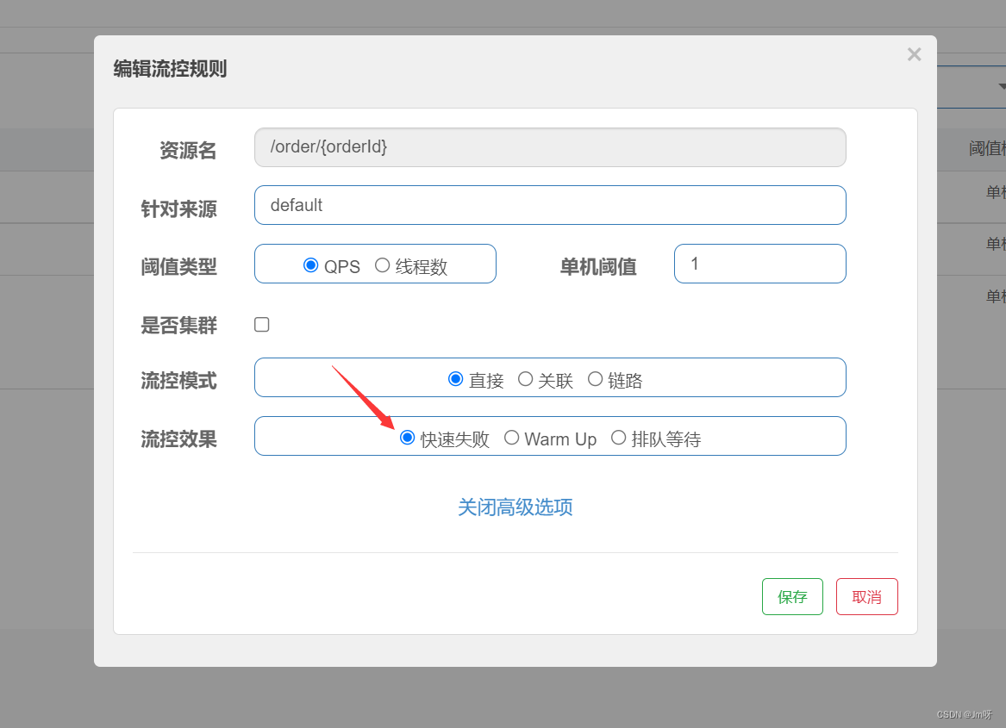Close the 编辑流控规则 dialog
Image resolution: width=1006 pixels, height=728 pixels.
pyautogui.click(x=914, y=53)
